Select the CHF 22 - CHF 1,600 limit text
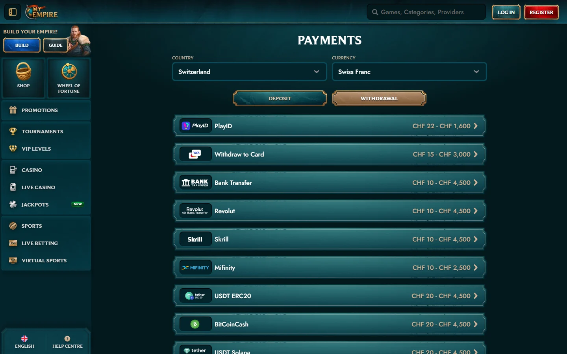 click(441, 126)
